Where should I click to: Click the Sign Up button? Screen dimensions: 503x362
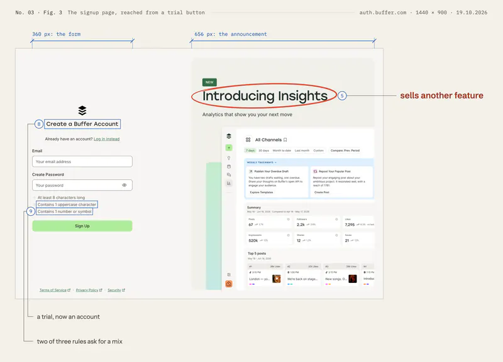tap(82, 226)
